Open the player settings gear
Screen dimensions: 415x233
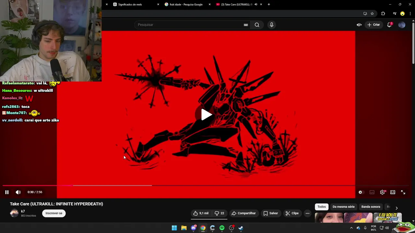(x=383, y=192)
